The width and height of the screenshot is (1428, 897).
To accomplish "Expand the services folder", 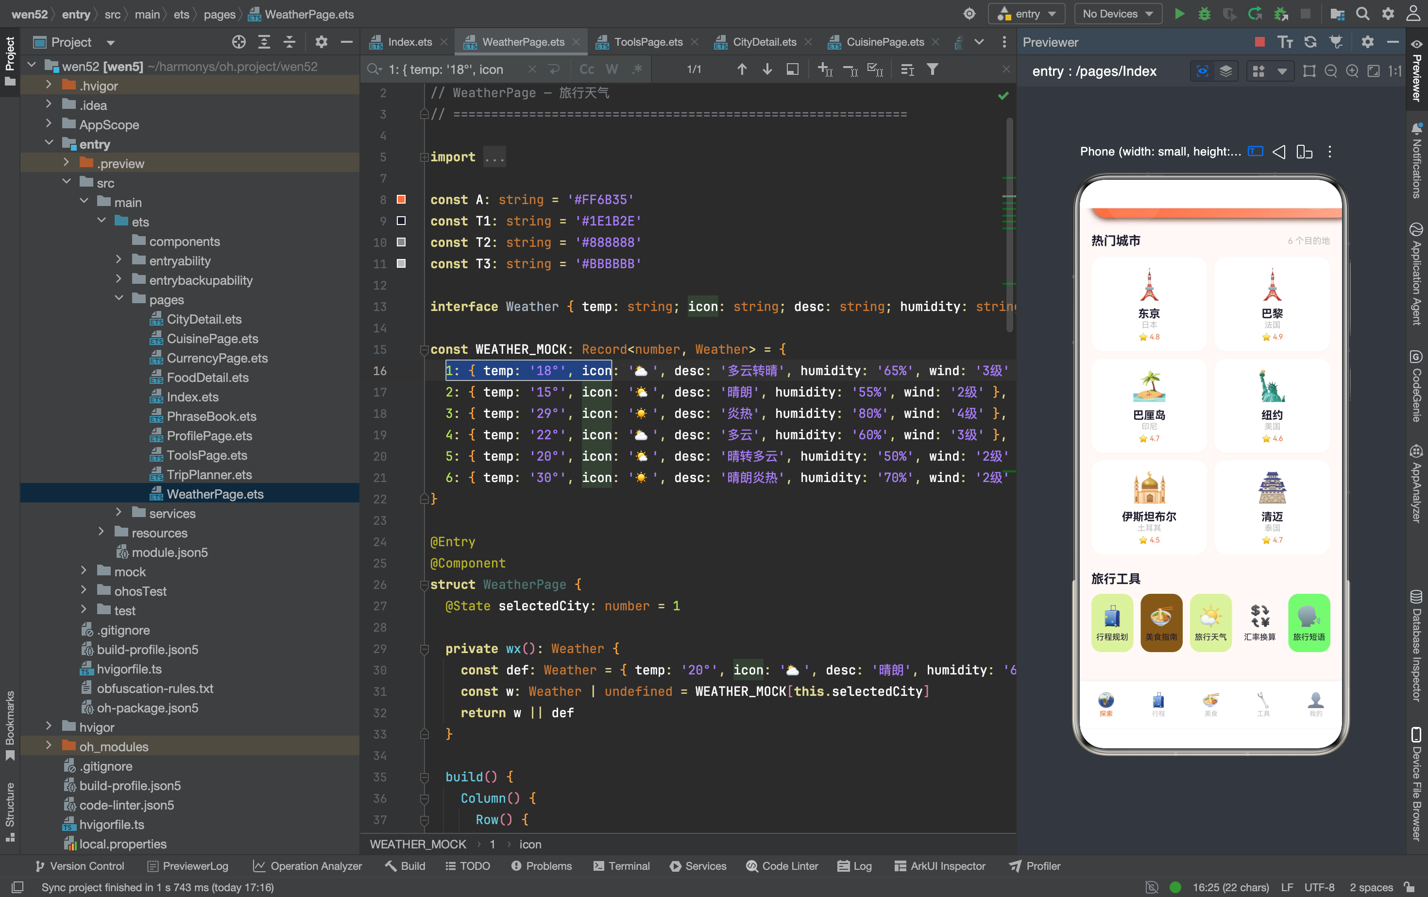I will [119, 513].
